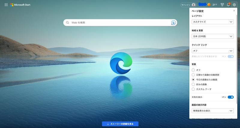
Task: Open the 画面の表示内容 dropdown
Action: pyautogui.click(x=212, y=111)
